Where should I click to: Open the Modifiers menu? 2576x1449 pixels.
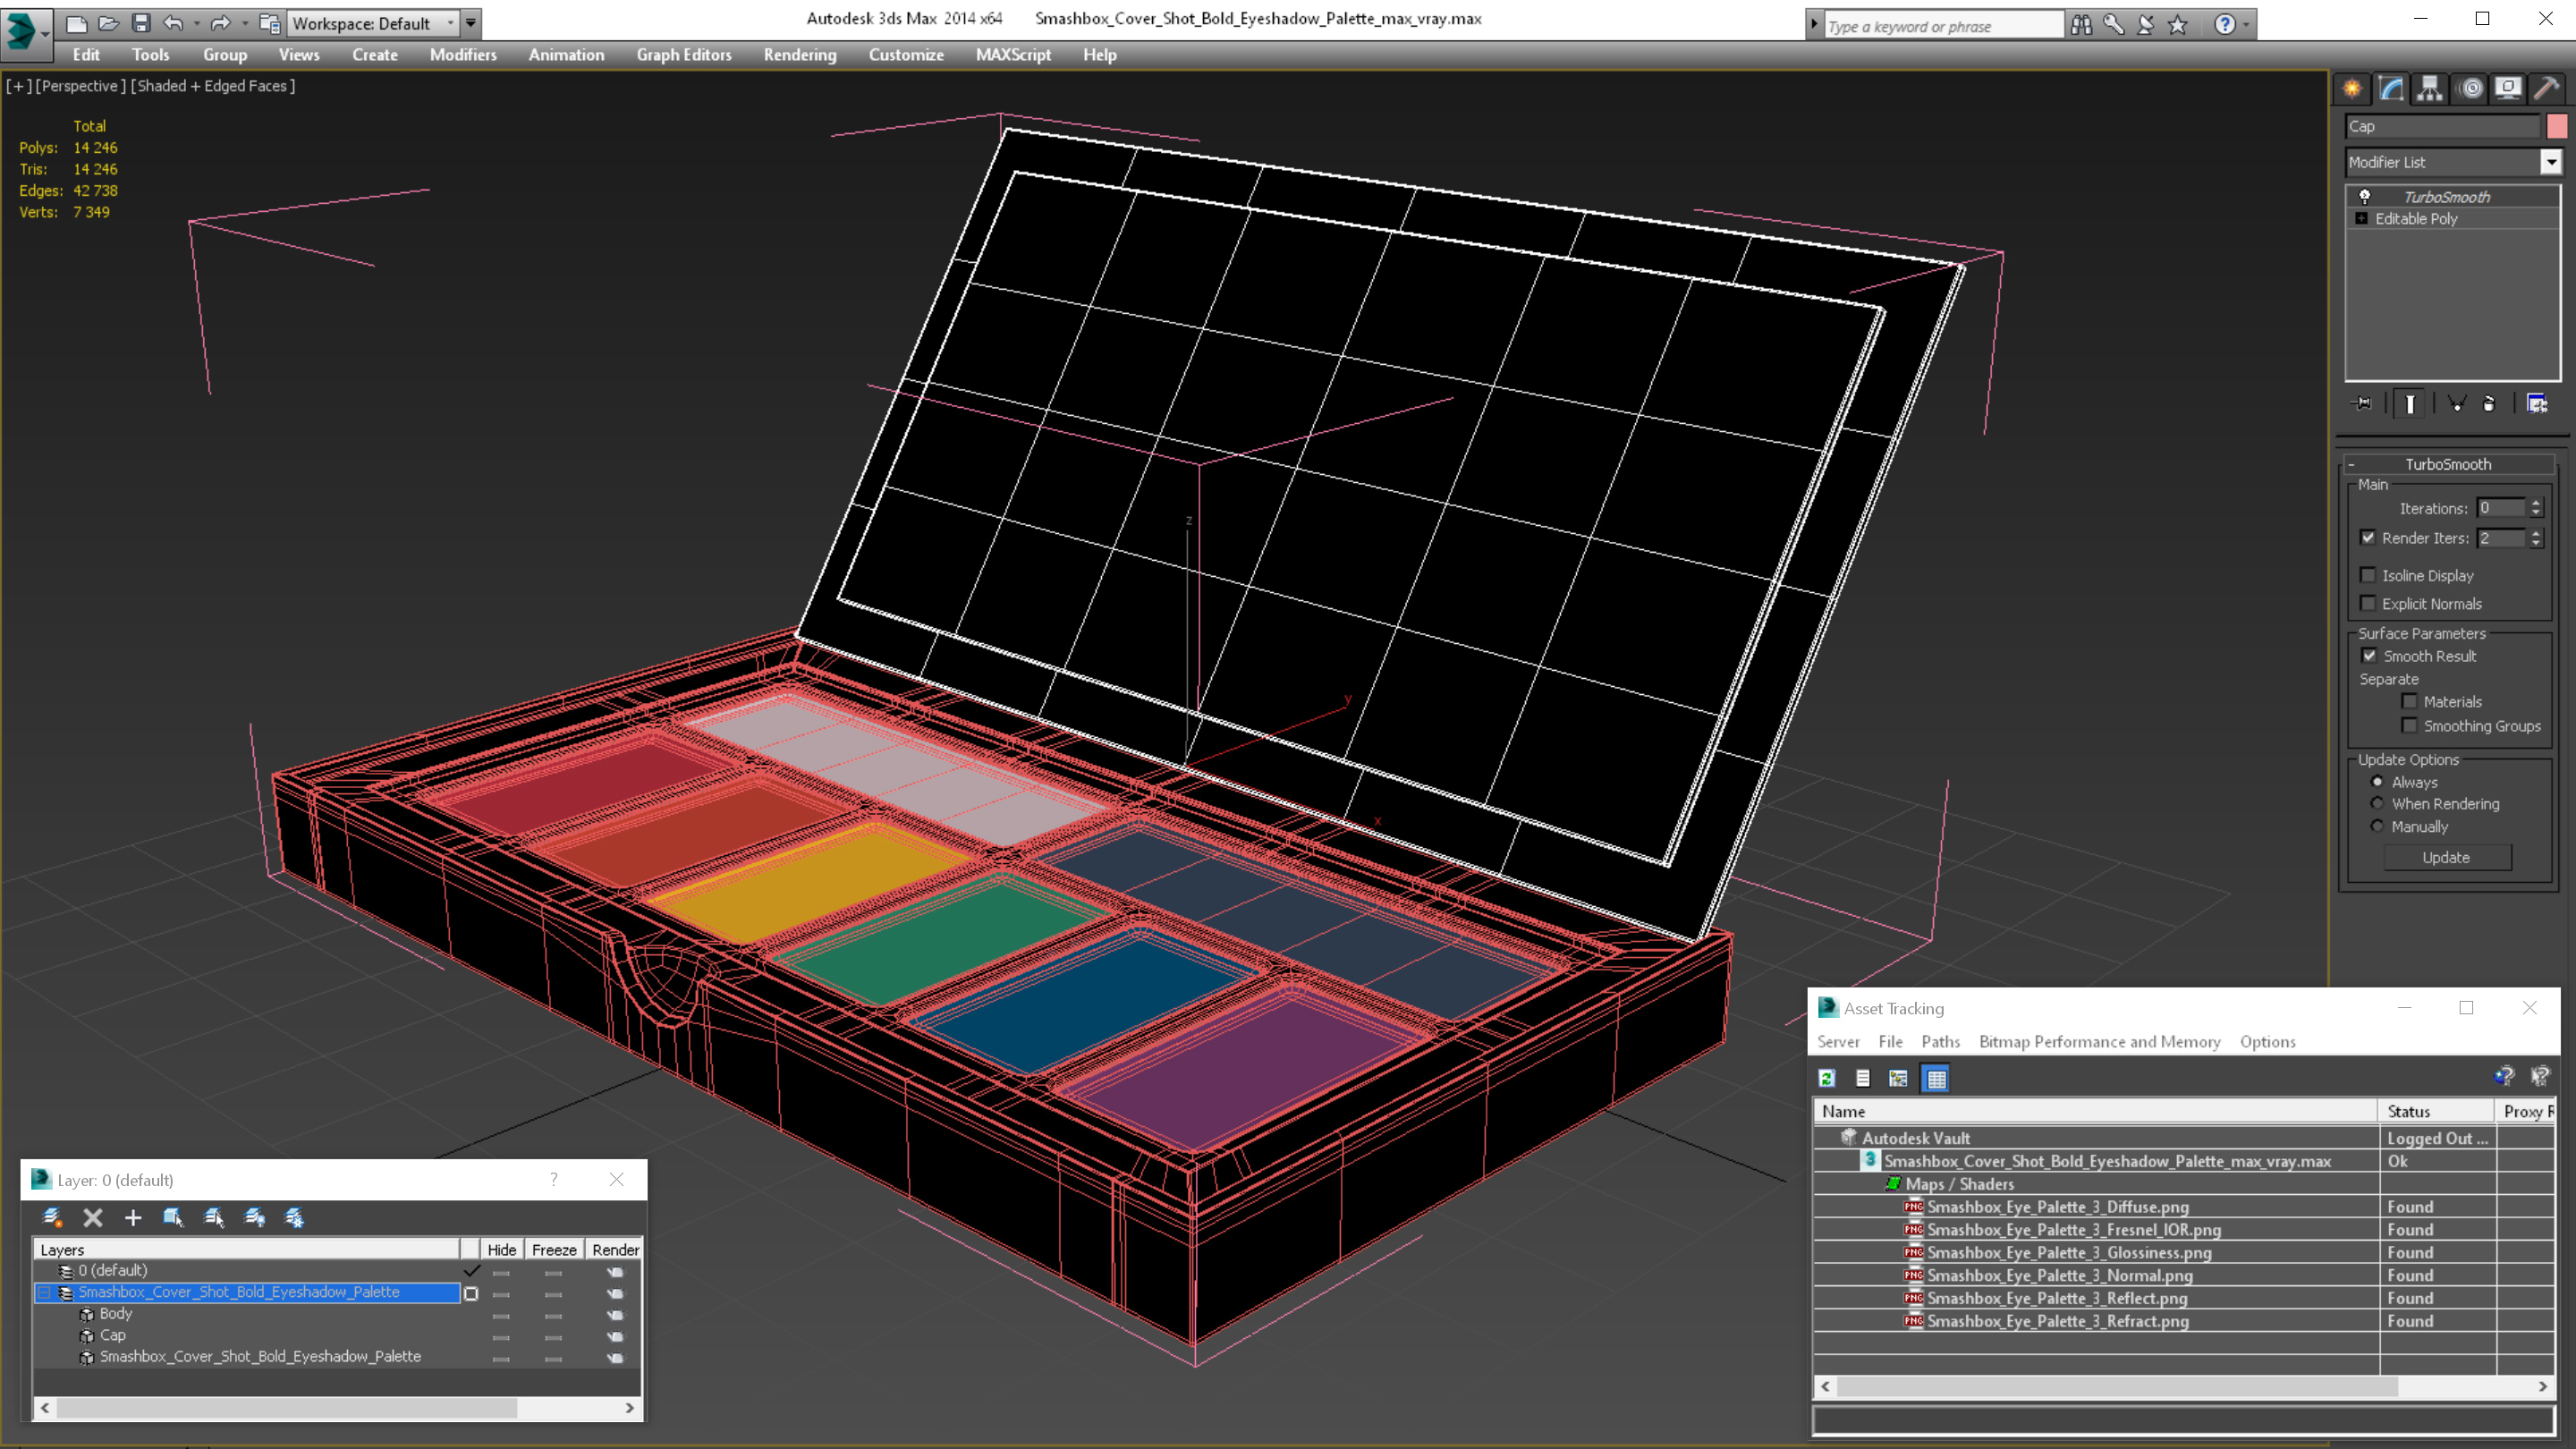pos(463,55)
